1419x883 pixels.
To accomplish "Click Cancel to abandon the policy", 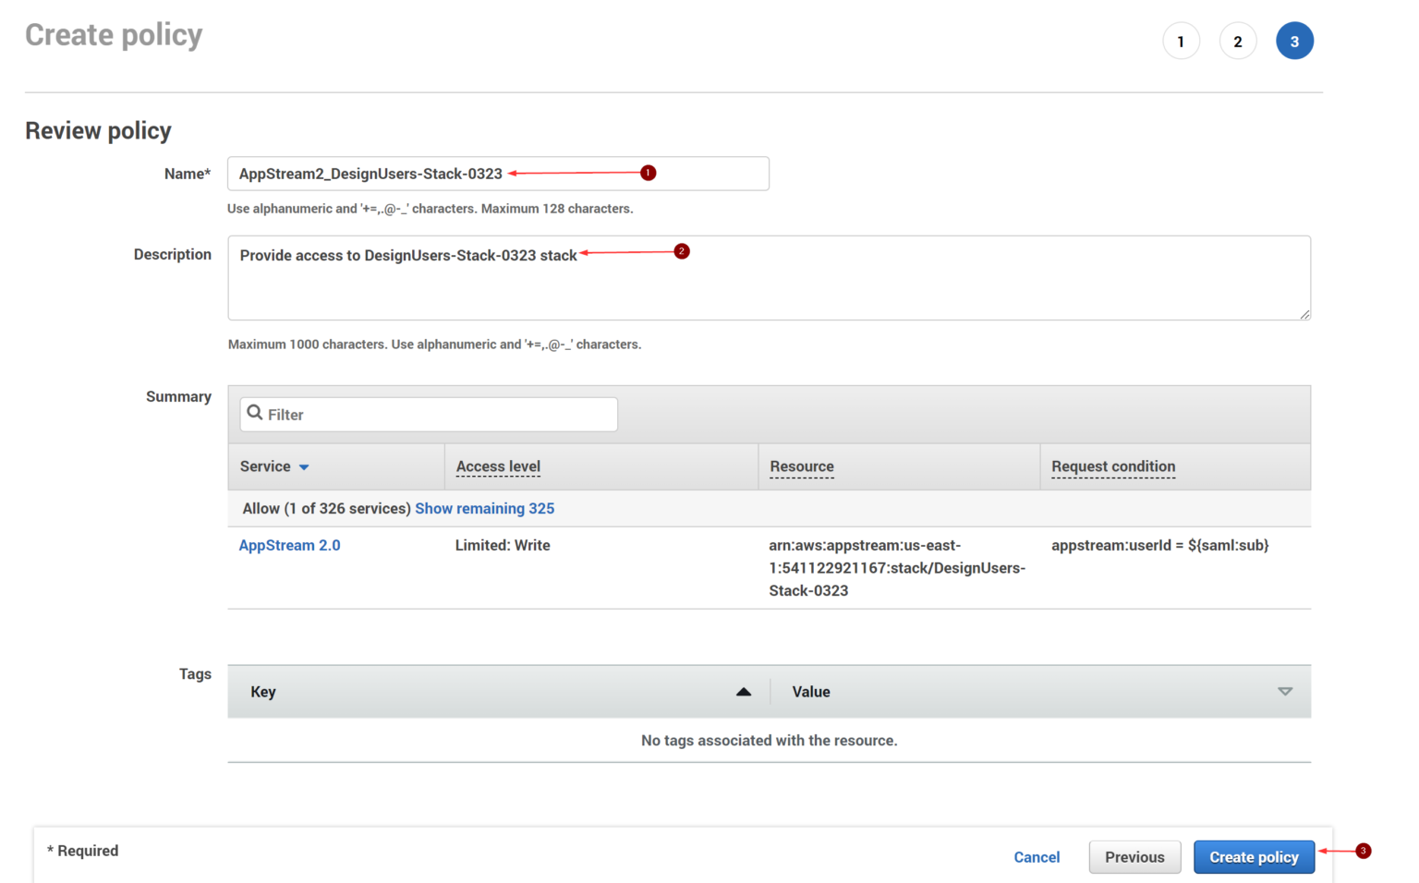I will tap(1037, 857).
